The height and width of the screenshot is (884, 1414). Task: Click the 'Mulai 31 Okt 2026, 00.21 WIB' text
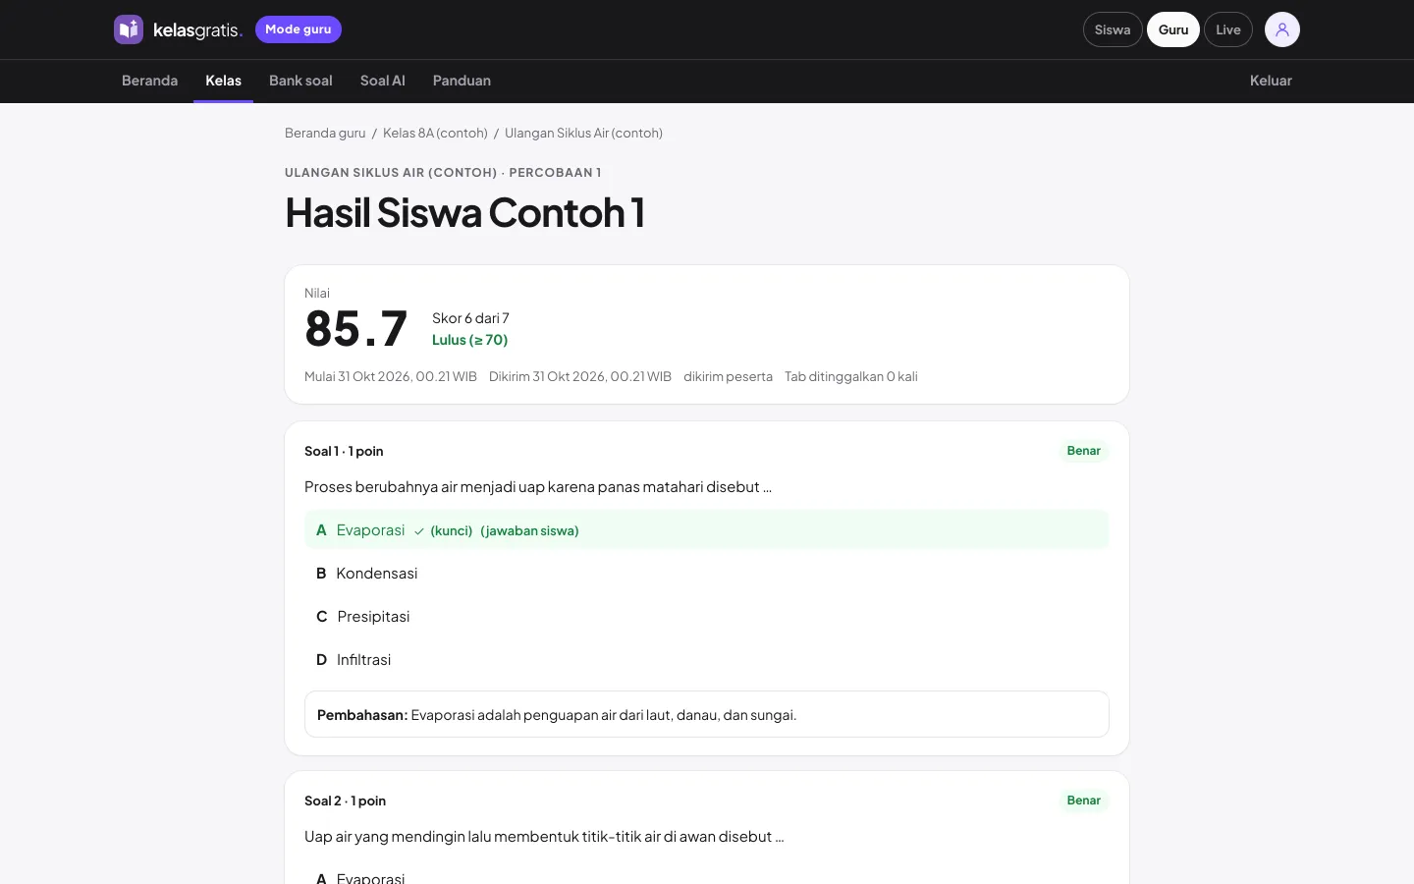391,376
